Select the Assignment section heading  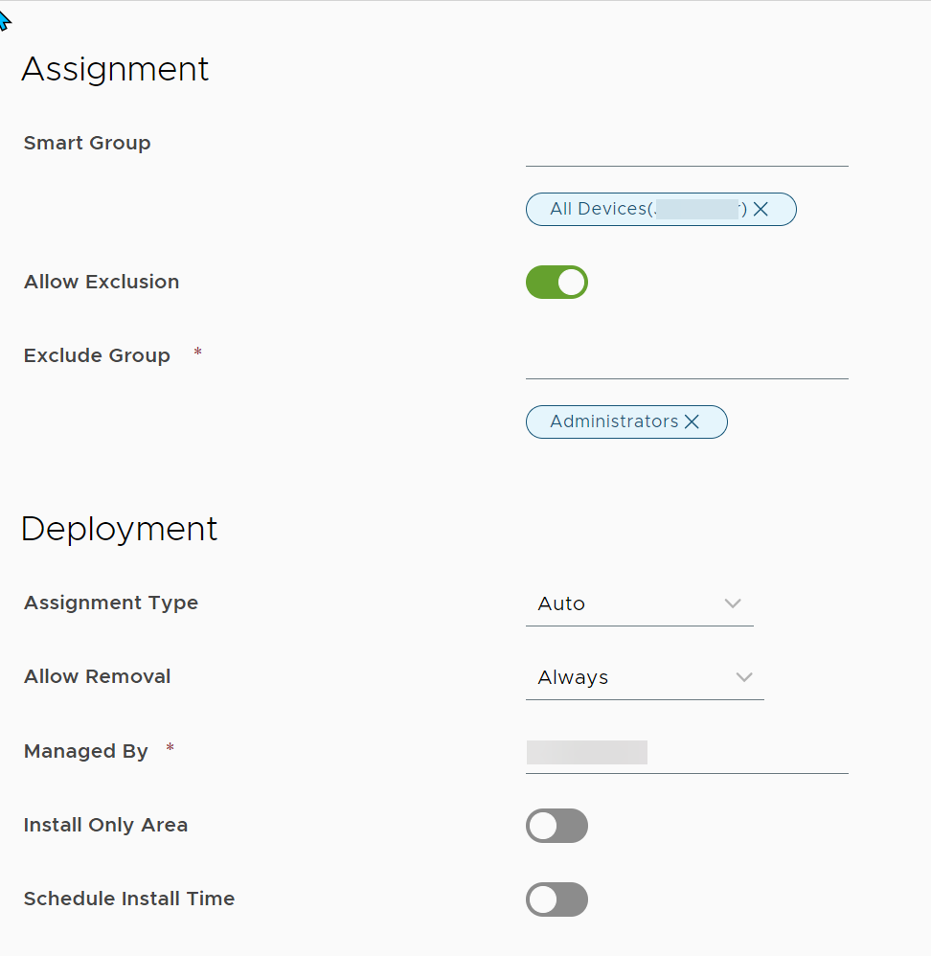click(114, 69)
